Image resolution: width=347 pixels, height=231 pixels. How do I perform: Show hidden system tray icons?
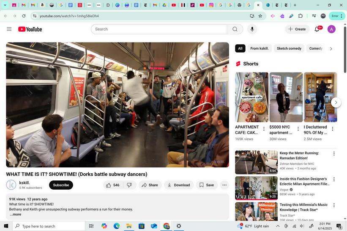pos(278,226)
